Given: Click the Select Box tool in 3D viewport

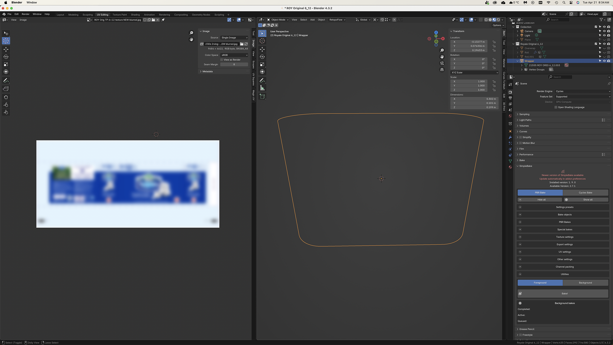Looking at the screenshot, I should (262, 33).
